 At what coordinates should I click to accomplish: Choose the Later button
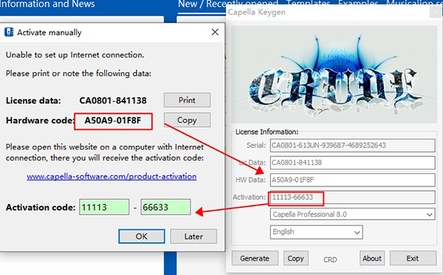(x=193, y=236)
